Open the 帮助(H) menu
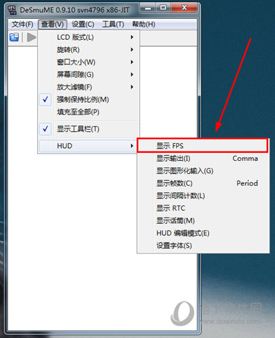Viewport: 275px width, 338px height. click(144, 24)
